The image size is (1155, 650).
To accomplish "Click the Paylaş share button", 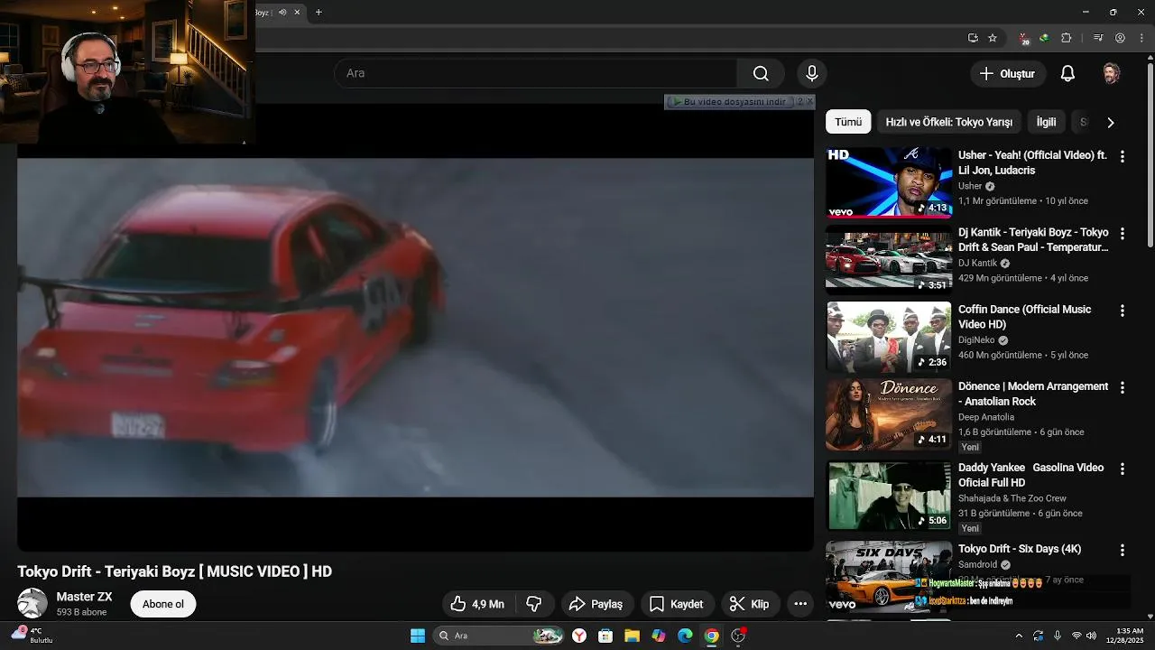I will pos(597,604).
